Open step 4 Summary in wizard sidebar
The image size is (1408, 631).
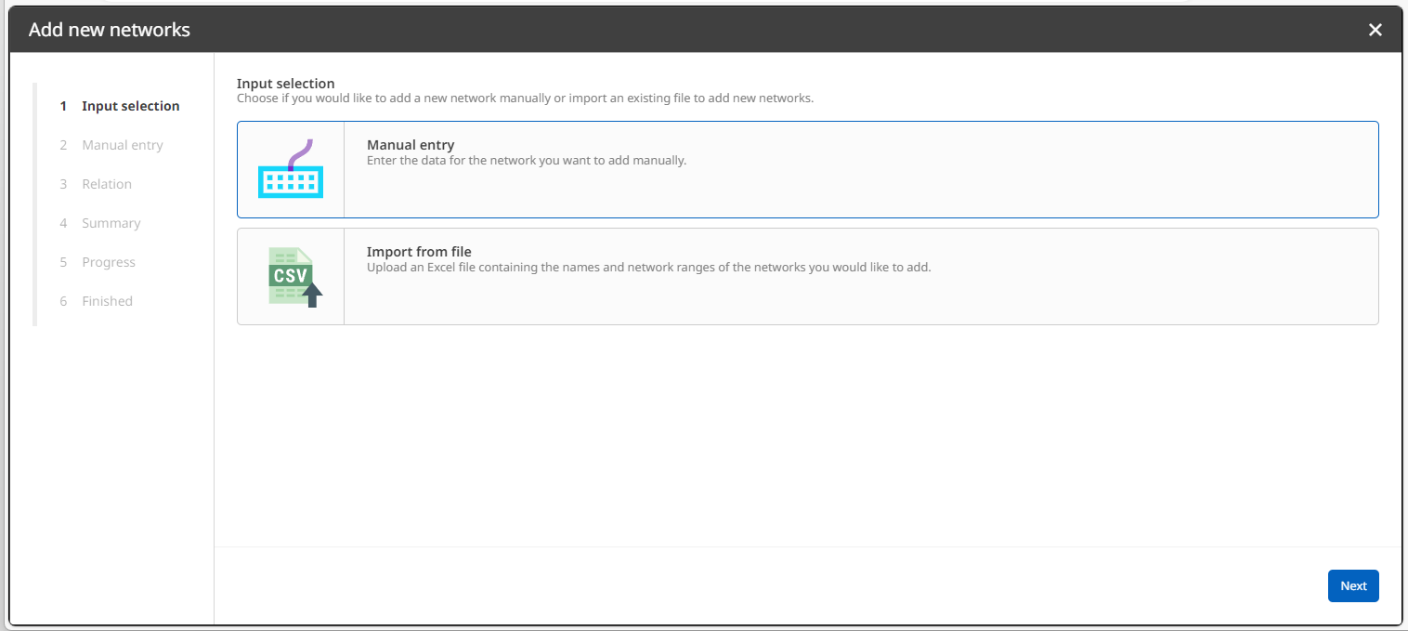point(111,223)
